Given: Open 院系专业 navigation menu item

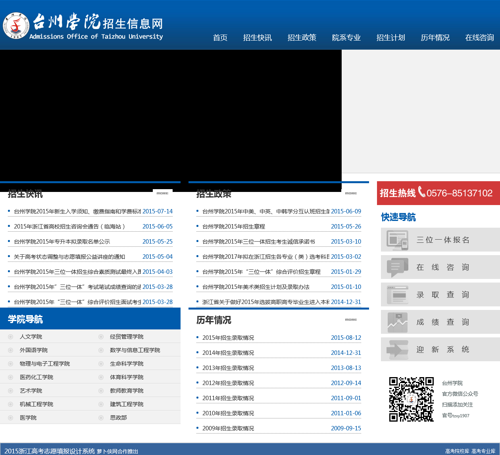Looking at the screenshot, I should click(346, 37).
